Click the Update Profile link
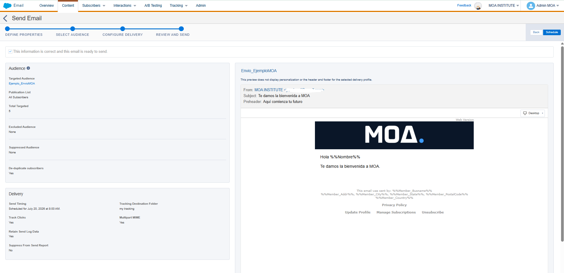564x273 pixels. 358,212
